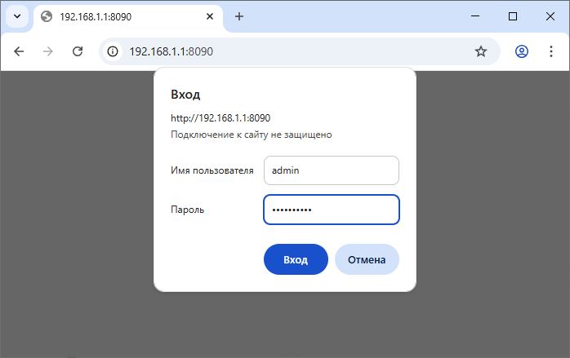
Task: Go back using the back arrow
Action: (19, 51)
